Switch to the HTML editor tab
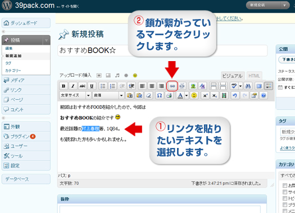The width and height of the screenshot is (295, 213). tap(254, 76)
